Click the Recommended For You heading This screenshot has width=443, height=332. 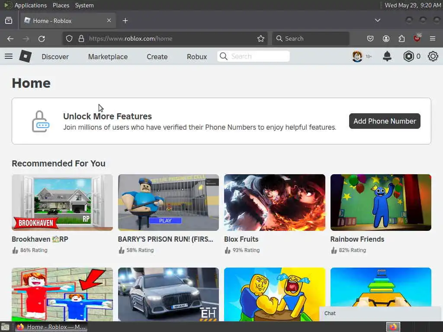(58, 163)
